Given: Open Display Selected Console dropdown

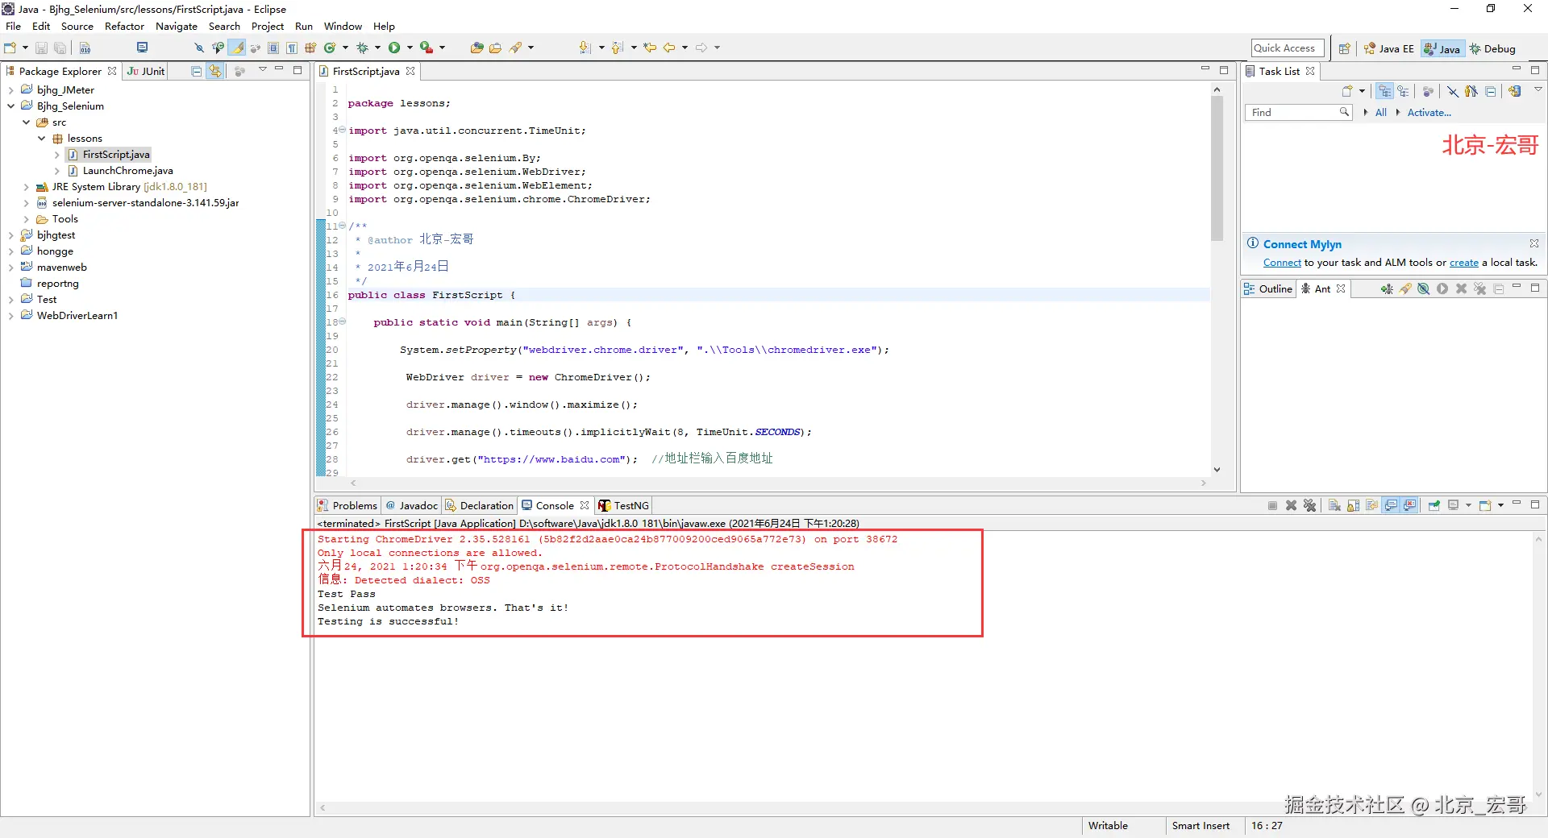Looking at the screenshot, I should [x=1468, y=505].
